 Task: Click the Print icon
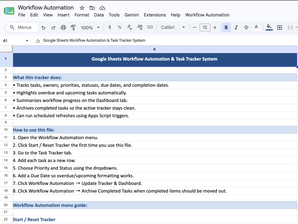pyautogui.click(x=63, y=27)
